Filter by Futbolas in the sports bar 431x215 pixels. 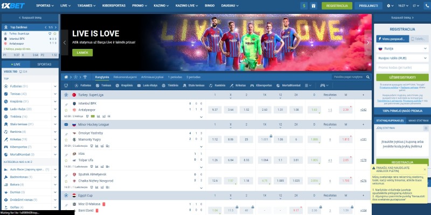pos(83,85)
